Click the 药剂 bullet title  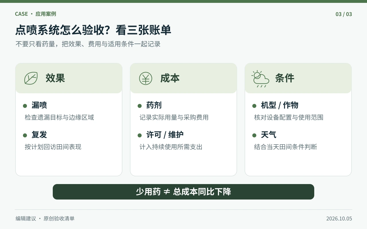tap(154, 105)
